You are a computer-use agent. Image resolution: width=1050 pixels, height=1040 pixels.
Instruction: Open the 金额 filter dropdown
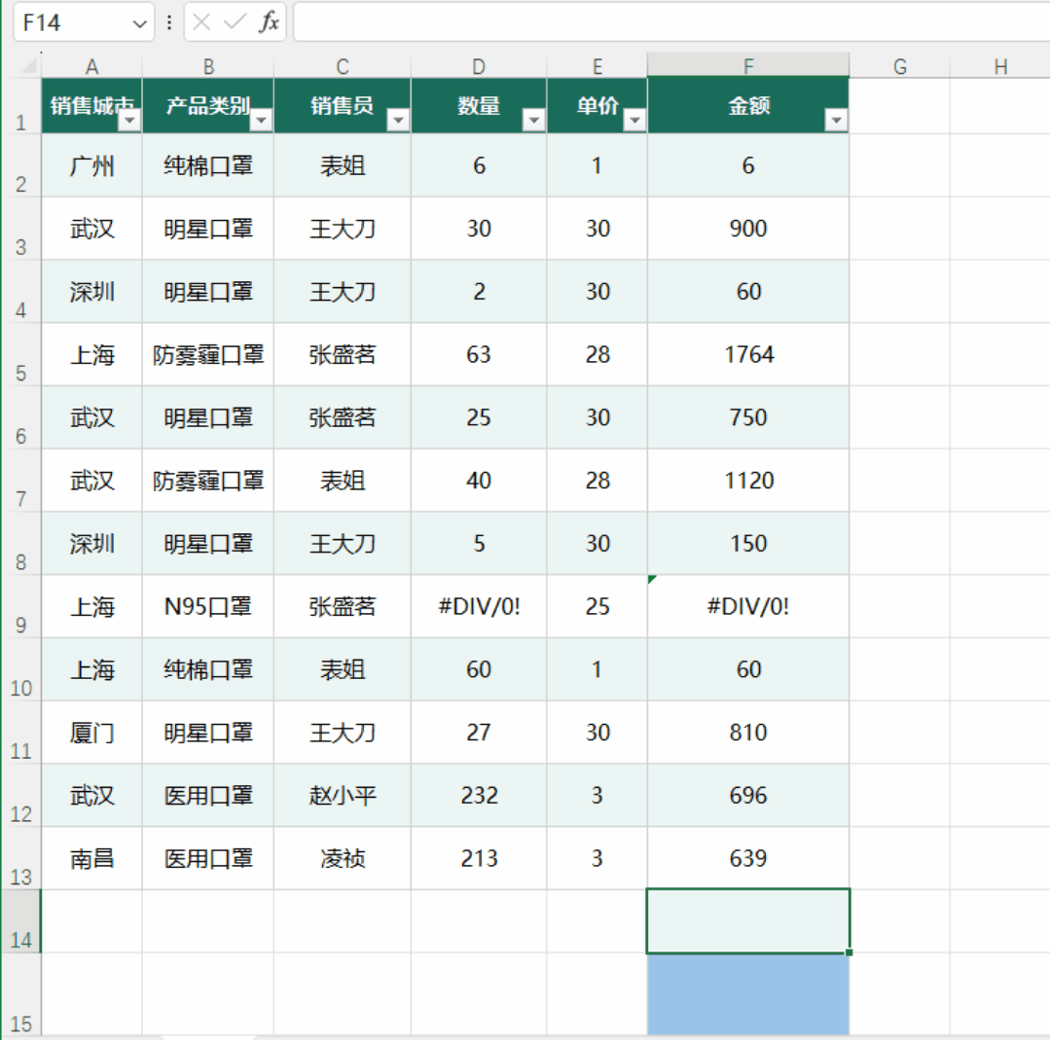[x=836, y=120]
